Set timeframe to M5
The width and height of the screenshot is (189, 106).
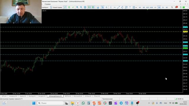coord(144,7)
